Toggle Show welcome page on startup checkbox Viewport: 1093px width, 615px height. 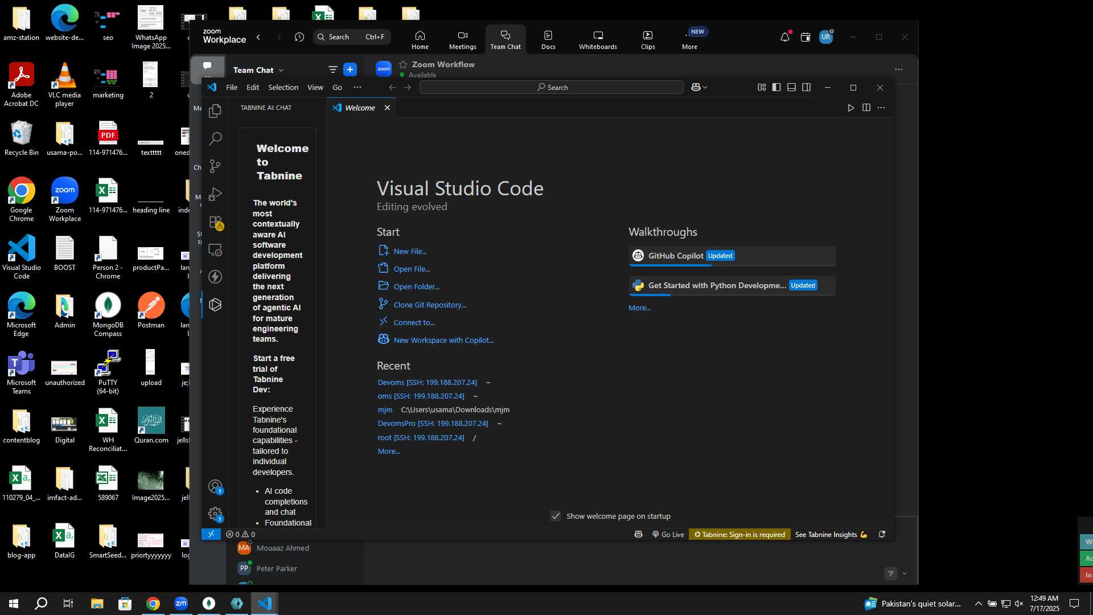556,516
